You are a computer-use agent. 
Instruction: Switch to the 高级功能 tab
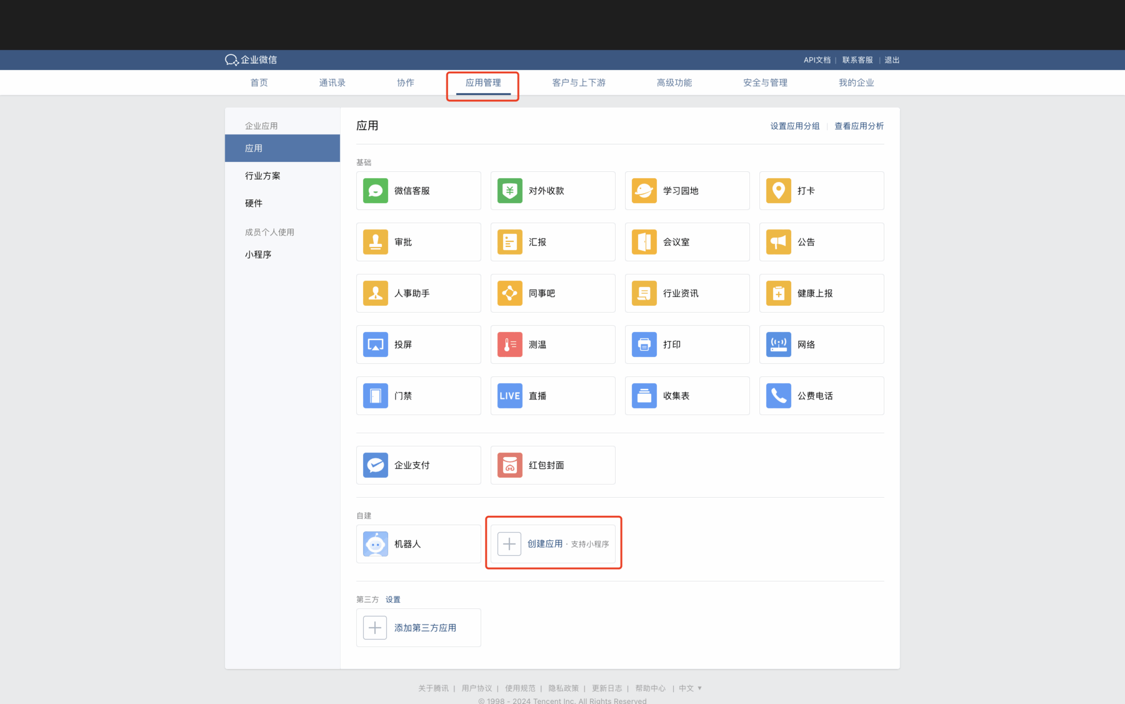tap(674, 83)
